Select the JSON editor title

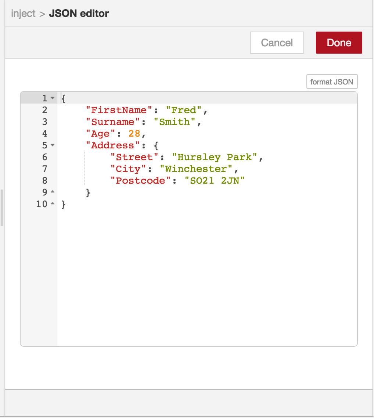tap(78, 13)
